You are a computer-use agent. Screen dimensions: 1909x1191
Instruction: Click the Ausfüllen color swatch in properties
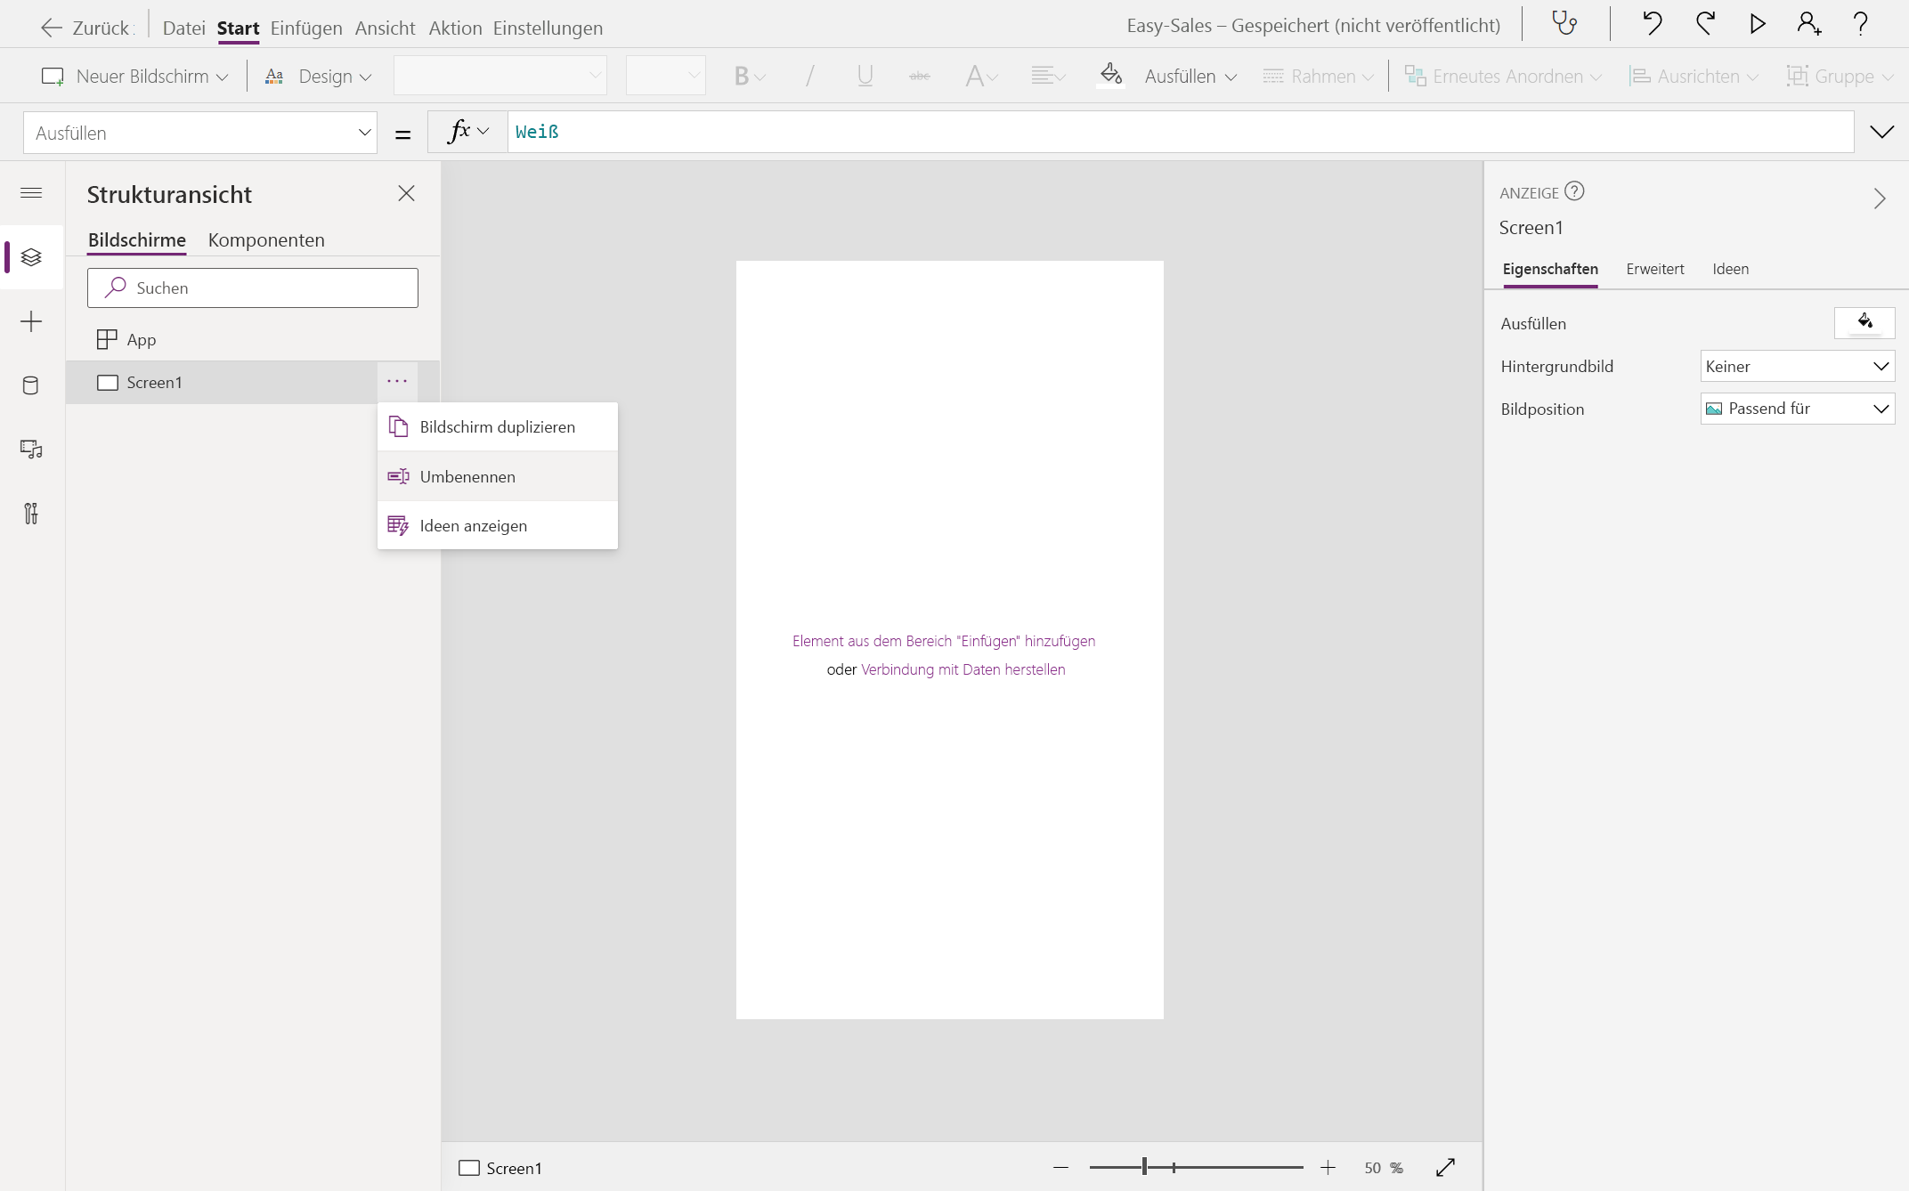pos(1864,322)
